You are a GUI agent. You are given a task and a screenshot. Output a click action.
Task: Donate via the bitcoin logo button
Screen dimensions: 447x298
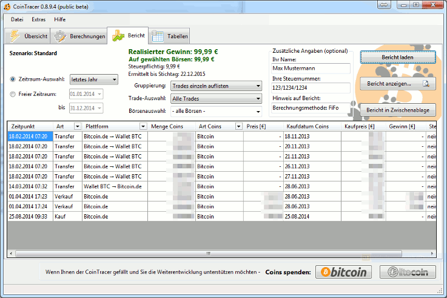pos(343,272)
